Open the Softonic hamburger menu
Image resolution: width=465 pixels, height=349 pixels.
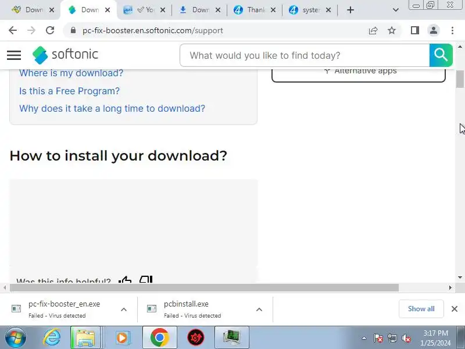[x=14, y=55]
